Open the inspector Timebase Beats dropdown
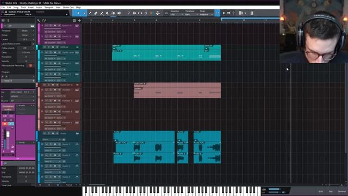Screen dimensions: 348x196 (x=26, y=30)
